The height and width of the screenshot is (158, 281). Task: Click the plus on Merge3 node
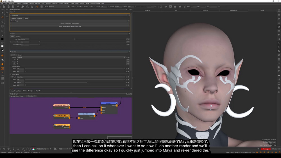point(116,103)
